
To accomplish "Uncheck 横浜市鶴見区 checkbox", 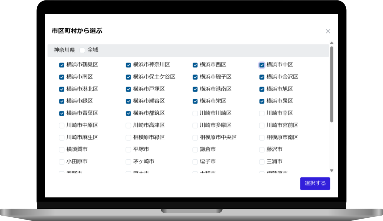I will [x=62, y=65].
